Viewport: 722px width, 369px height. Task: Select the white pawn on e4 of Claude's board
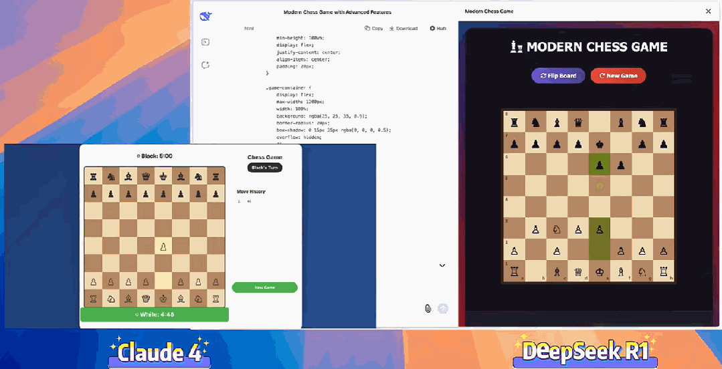pos(163,246)
